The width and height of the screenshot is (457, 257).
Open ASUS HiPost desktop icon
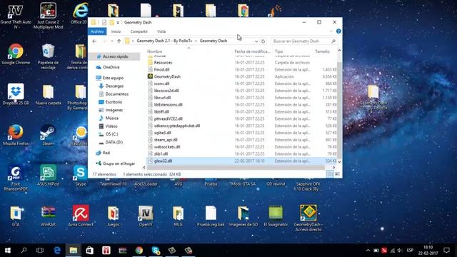[x=48, y=176]
